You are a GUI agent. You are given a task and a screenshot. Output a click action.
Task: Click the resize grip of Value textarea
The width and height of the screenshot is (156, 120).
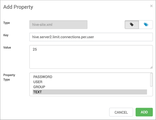151,67
